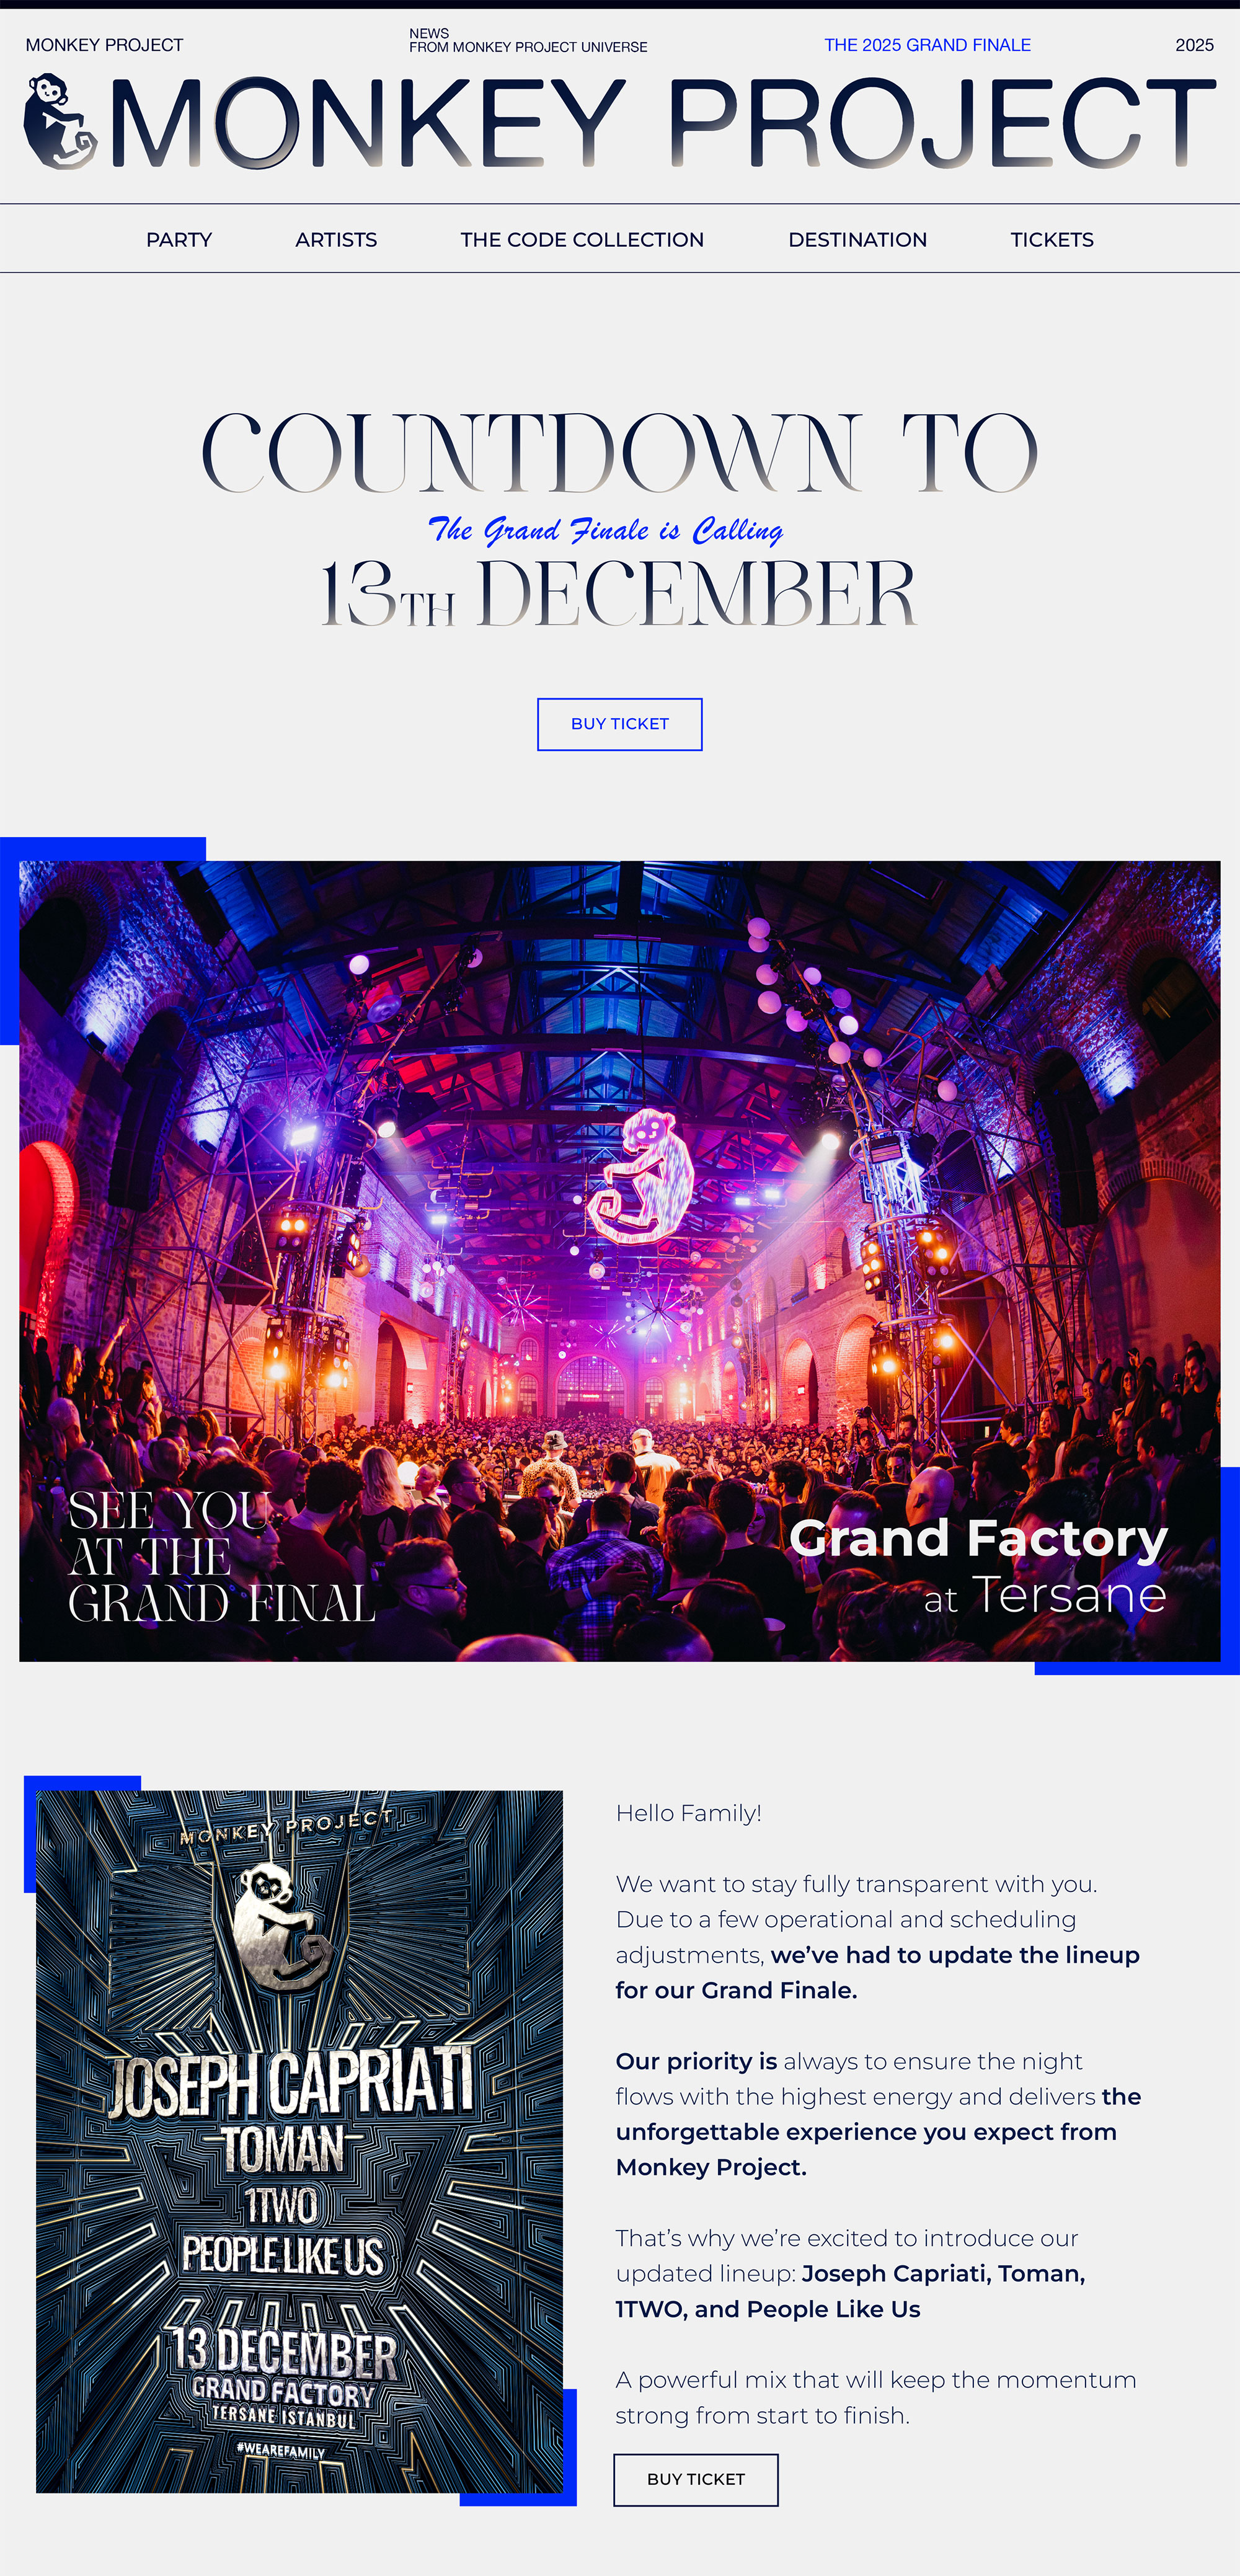This screenshot has height=2576, width=1240.
Task: Click the large MONKEY PROJECT wordmark
Action: [x=663, y=122]
